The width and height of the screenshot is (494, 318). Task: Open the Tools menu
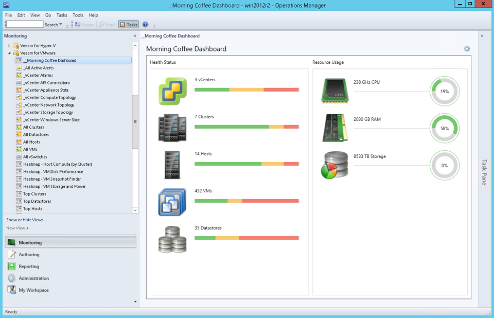[x=78, y=15]
